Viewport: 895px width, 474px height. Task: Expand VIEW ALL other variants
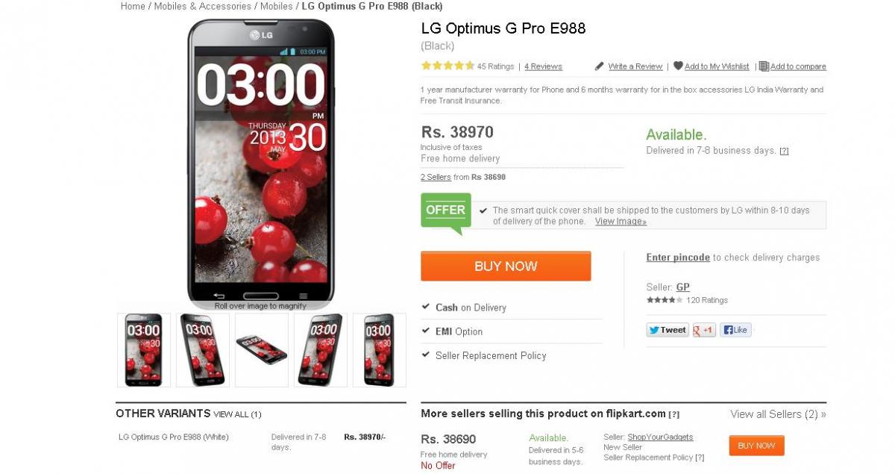[237, 414]
